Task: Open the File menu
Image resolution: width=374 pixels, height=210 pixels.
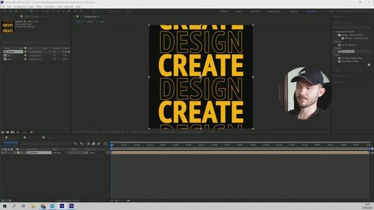Action: click(x=3, y=6)
